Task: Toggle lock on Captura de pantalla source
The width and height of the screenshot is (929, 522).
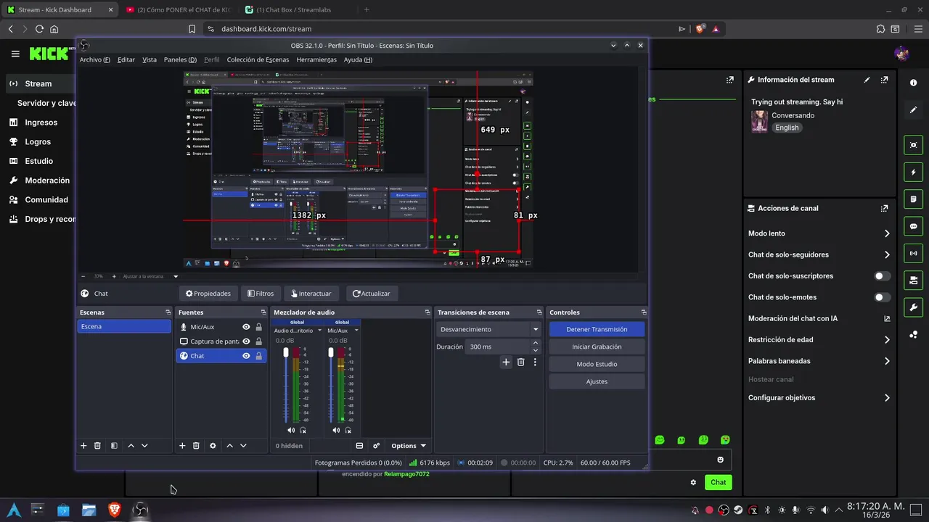Action: pyautogui.click(x=258, y=341)
